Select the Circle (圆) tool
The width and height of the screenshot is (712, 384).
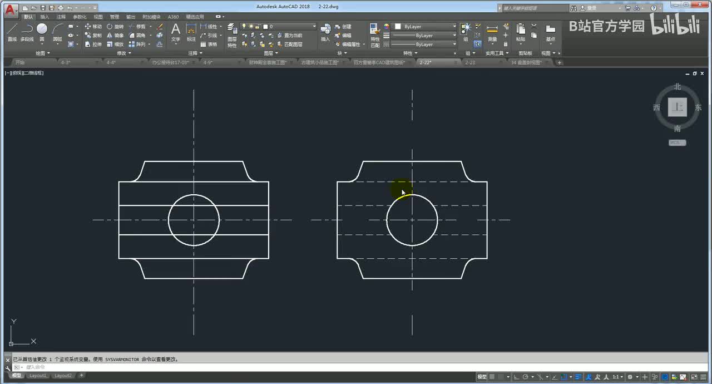[42, 32]
